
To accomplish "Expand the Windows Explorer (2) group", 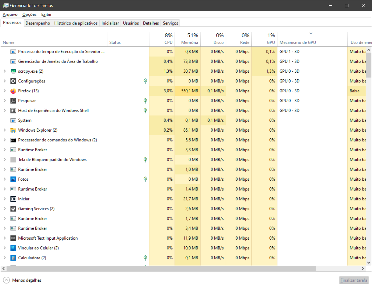I will (4, 130).
